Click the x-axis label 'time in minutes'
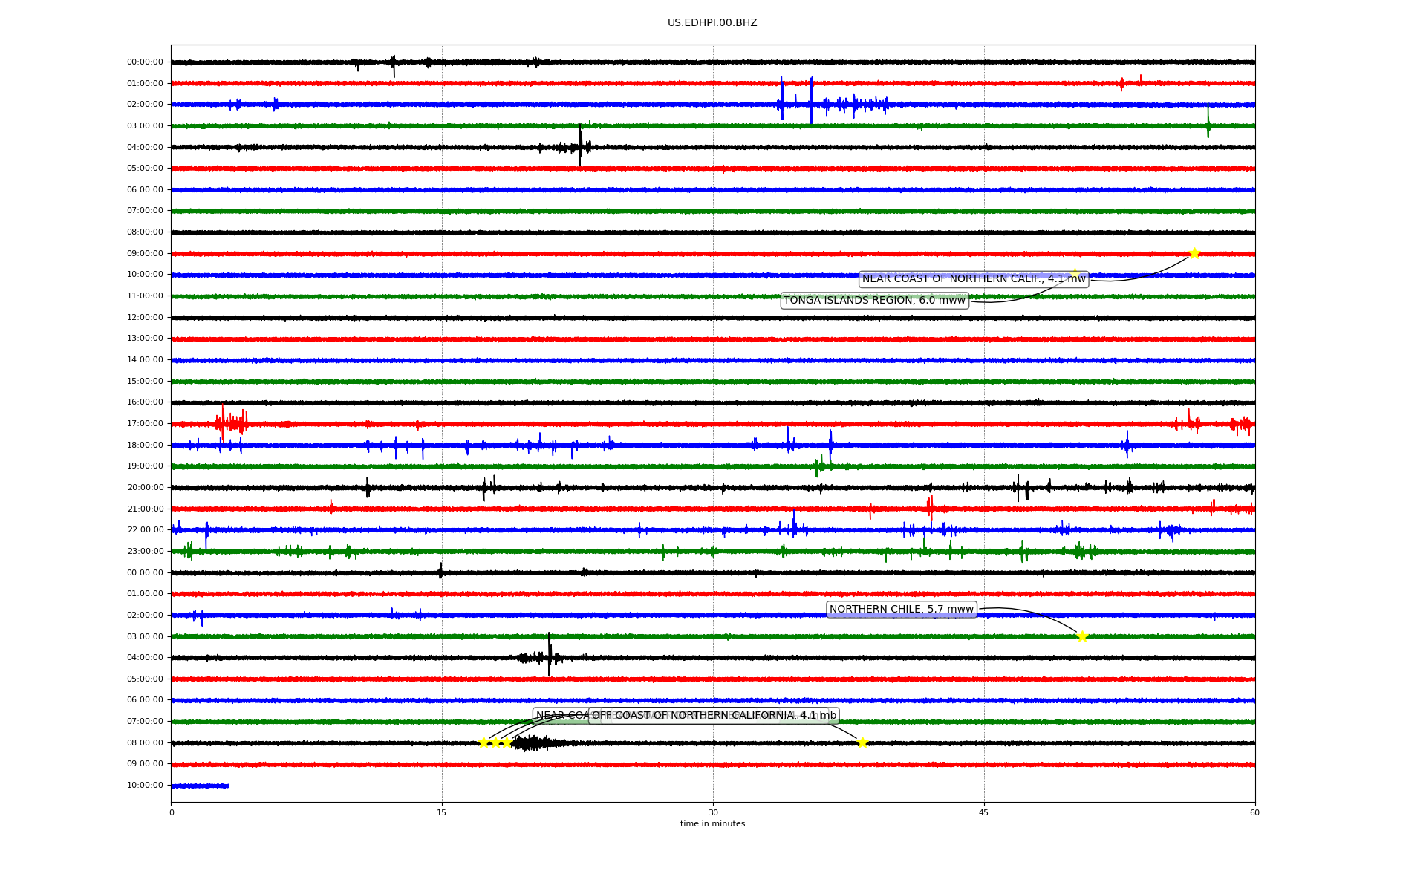Viewport: 1426px width, 891px height. click(x=712, y=824)
